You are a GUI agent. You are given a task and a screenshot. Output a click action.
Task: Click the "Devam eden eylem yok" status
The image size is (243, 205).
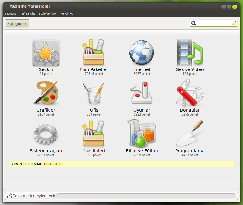click(34, 196)
